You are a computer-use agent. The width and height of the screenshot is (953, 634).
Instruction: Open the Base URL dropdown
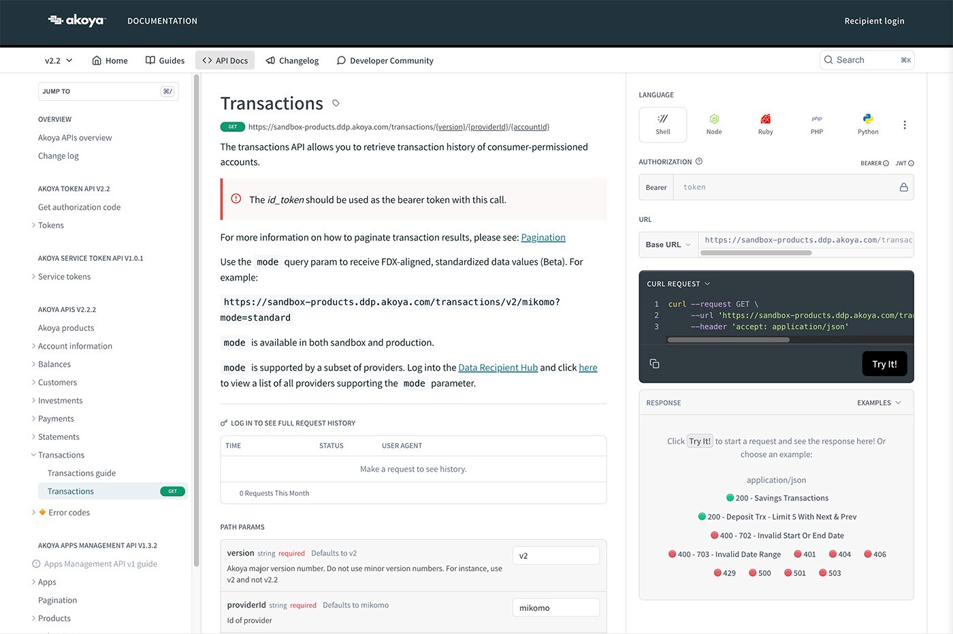[668, 244]
